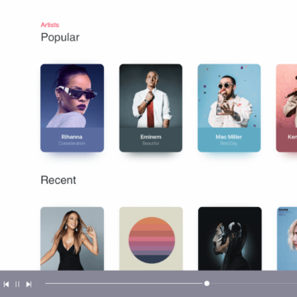Open the dark album cover with masked figure
The width and height of the screenshot is (297, 297).
pos(229,238)
